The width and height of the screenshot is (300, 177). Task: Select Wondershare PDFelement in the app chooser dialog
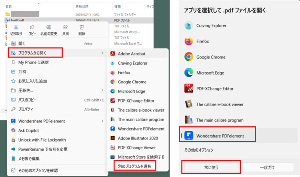238,136
